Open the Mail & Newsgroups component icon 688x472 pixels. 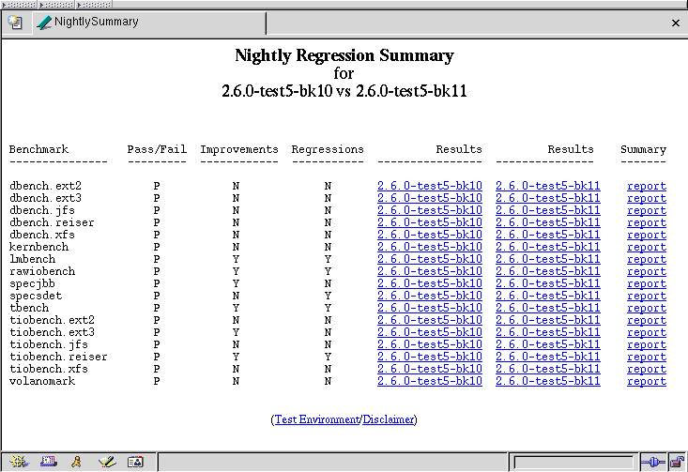pos(47,462)
